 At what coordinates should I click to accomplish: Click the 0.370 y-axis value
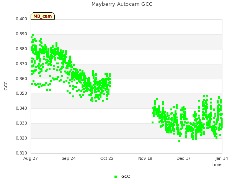click(21, 64)
